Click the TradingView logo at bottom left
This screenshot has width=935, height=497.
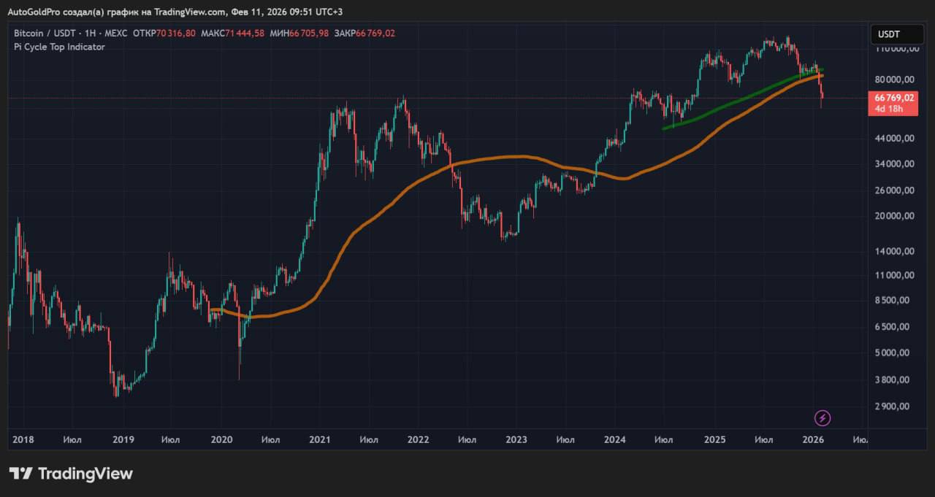point(71,474)
